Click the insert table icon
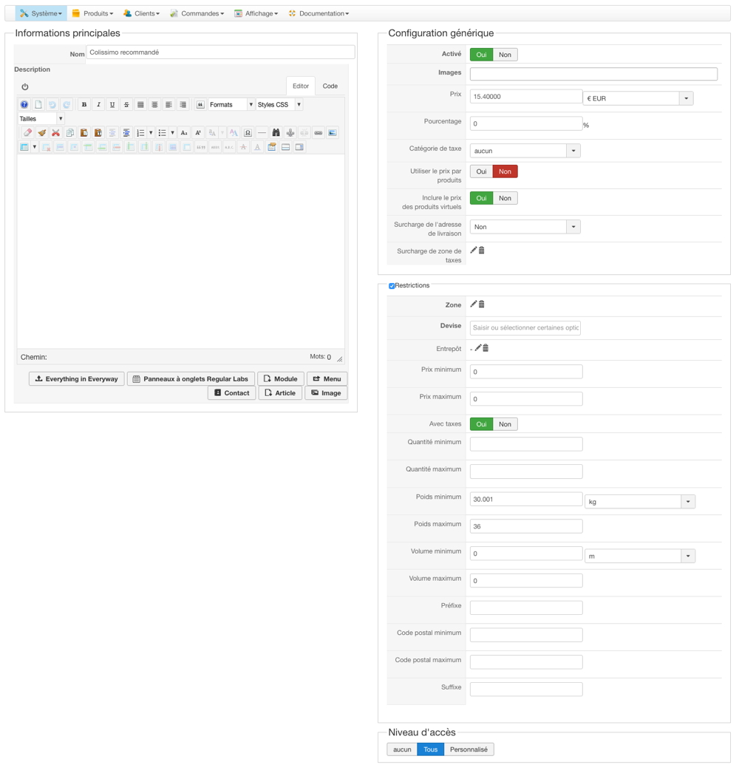The height and width of the screenshot is (776, 739). click(24, 147)
